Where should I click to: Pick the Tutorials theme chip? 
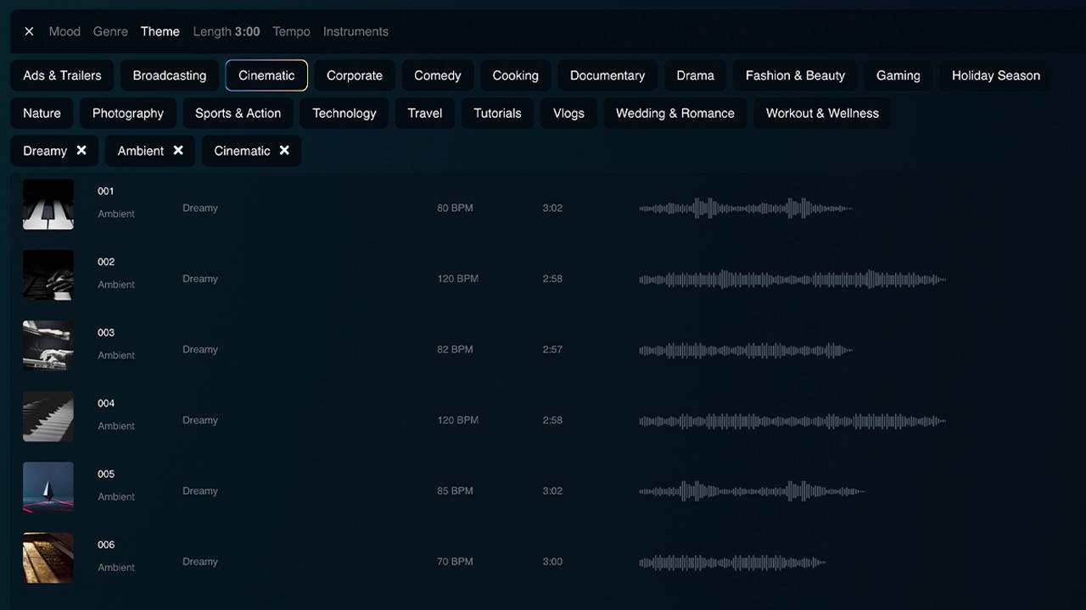click(x=498, y=113)
